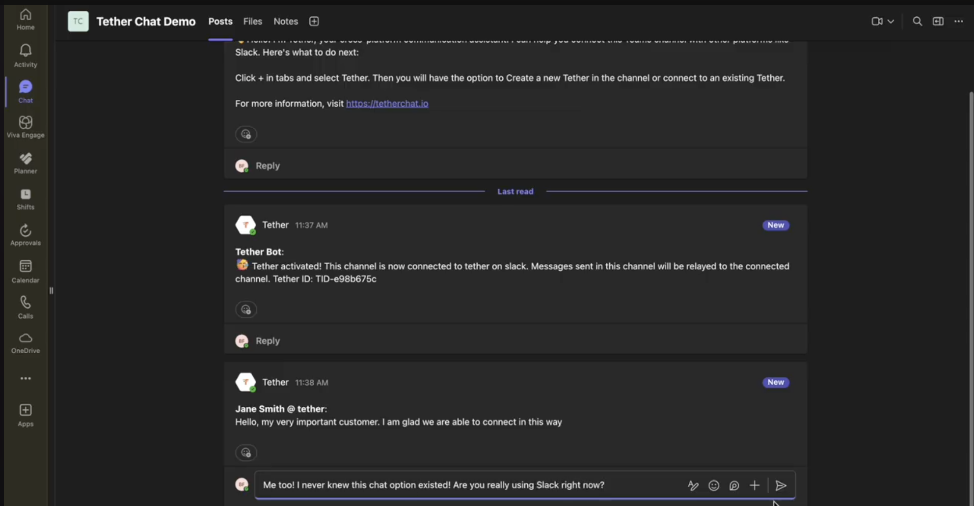Open the Activity feed

pyautogui.click(x=25, y=54)
